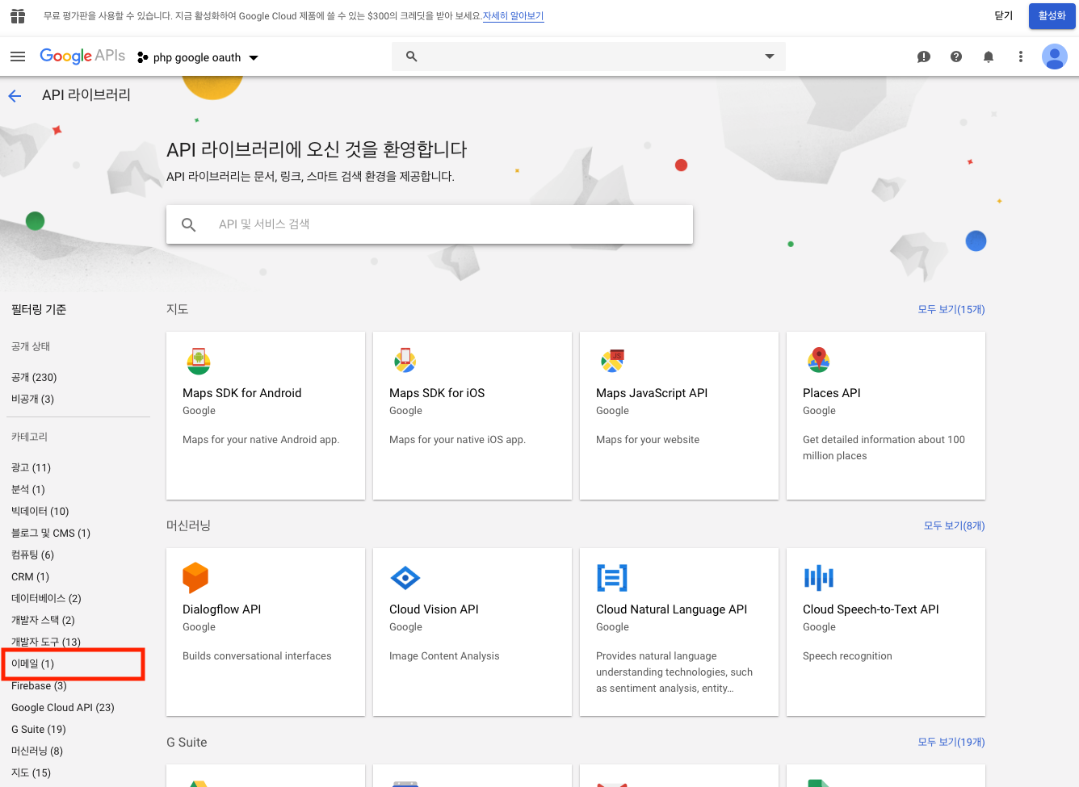Click the Maps SDK for iOS icon
The image size is (1079, 787).
point(405,360)
